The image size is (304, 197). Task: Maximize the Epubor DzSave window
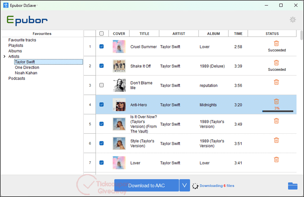281,5
